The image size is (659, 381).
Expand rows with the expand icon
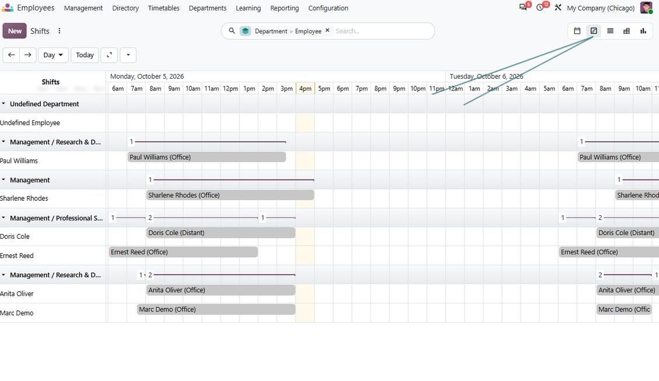coord(109,55)
